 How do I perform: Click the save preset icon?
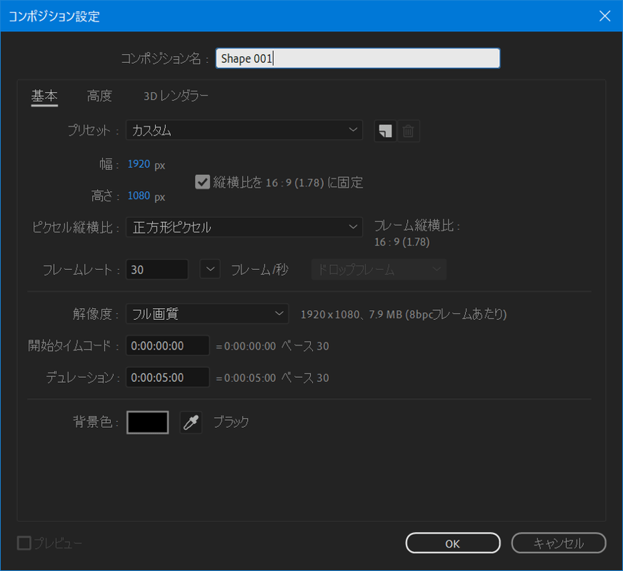pos(385,130)
